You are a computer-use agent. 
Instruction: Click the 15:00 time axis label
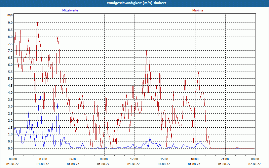pyautogui.click(x=165, y=159)
